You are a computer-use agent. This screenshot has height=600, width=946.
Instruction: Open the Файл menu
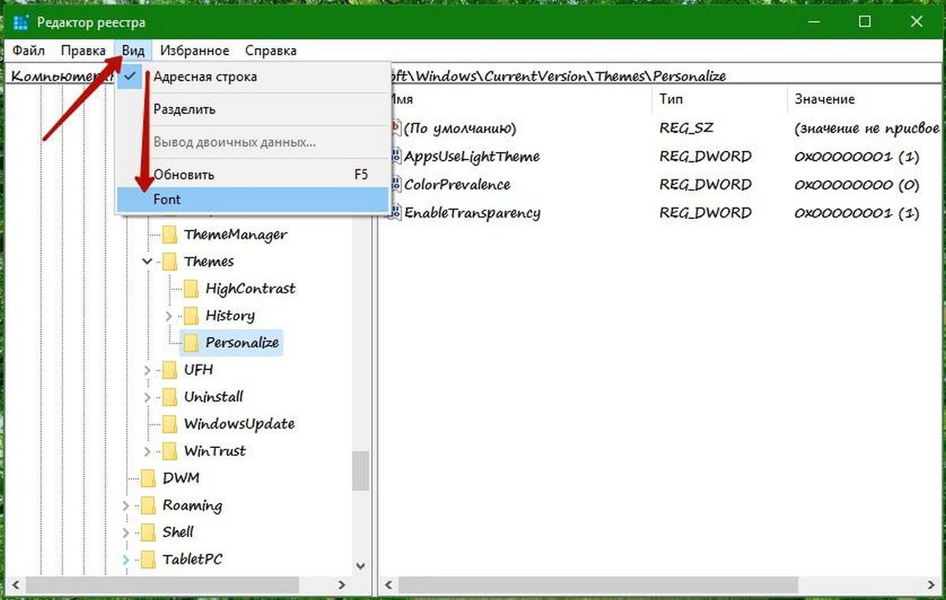point(29,50)
